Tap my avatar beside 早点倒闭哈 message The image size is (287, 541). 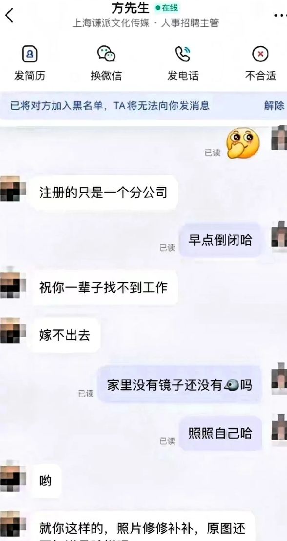point(279,234)
